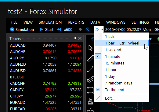Choose the 1 hour step option
The width and height of the screenshot is (159, 112).
(122, 70)
